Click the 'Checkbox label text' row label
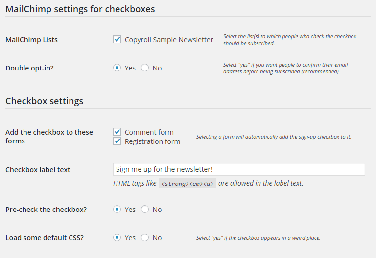Viewport: 376px width, 258px height. (38, 170)
